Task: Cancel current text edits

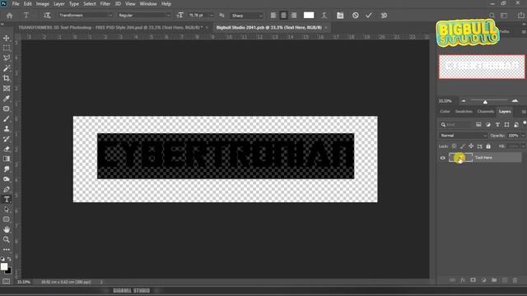Action: pyautogui.click(x=355, y=16)
